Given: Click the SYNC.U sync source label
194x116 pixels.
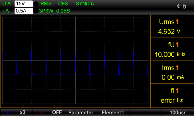Looking at the screenshot, I should pyautogui.click(x=85, y=4).
